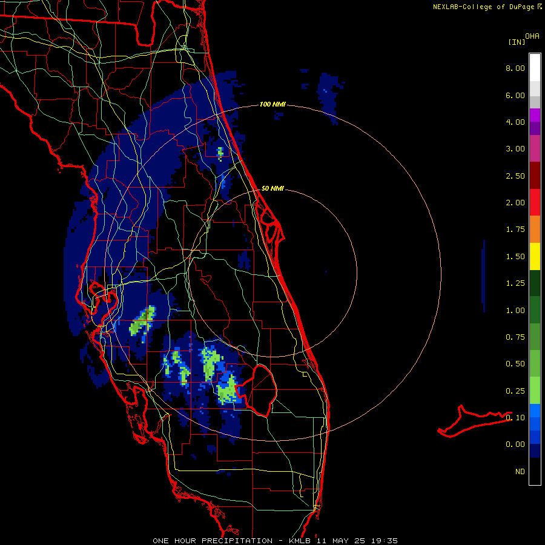Select the dark red swatch beside 2.50
Viewport: 545px width, 545px height.
coord(535,176)
